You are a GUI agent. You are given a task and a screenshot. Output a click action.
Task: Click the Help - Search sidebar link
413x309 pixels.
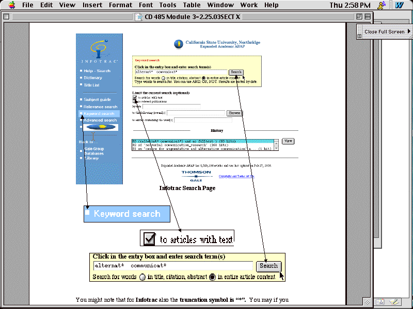(x=97, y=71)
